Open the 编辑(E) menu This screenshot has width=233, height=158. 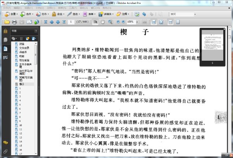[x=18, y=8]
